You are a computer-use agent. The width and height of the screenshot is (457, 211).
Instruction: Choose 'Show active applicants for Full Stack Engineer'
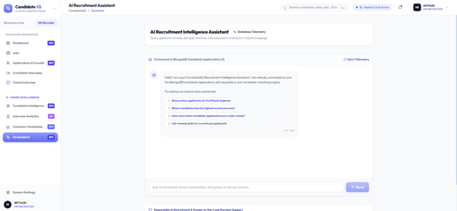199,101
